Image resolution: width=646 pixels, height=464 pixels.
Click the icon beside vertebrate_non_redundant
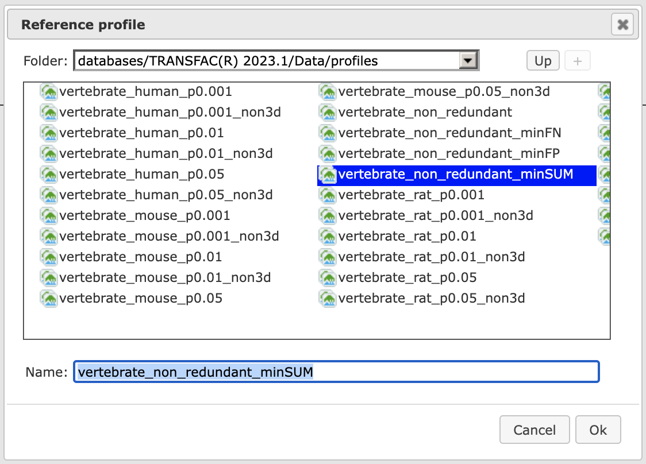click(328, 113)
